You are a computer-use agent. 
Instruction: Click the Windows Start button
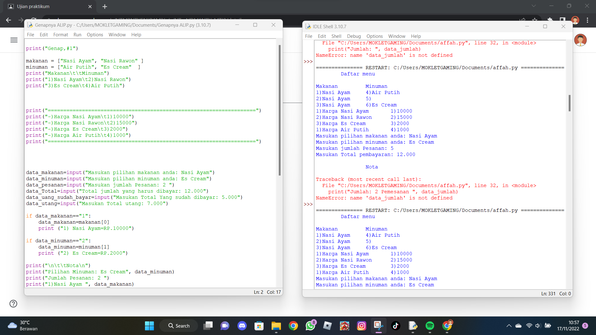click(x=149, y=326)
